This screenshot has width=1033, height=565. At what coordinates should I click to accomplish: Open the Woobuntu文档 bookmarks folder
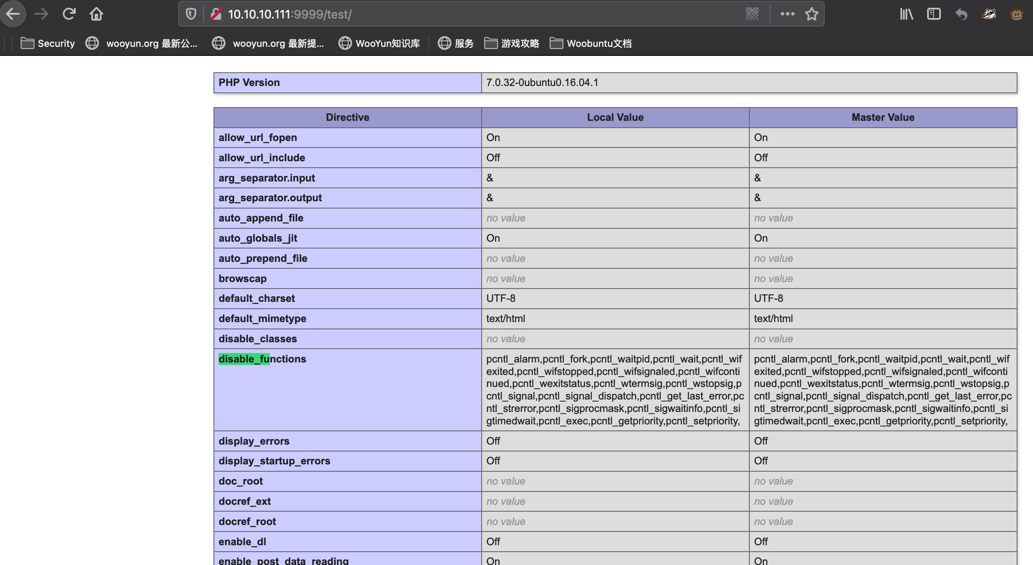pyautogui.click(x=591, y=43)
